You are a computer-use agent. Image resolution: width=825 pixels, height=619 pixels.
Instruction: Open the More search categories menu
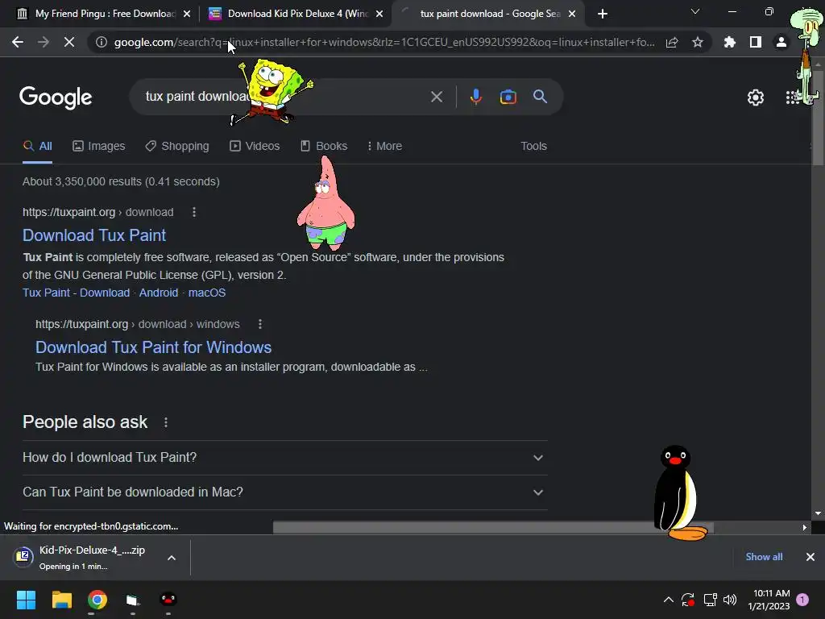point(384,147)
